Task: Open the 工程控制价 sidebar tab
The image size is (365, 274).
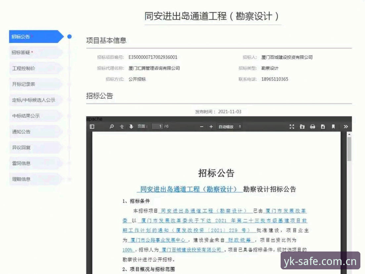Action: [x=36, y=68]
